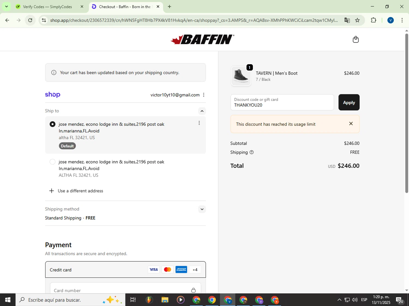The height and width of the screenshot is (306, 409).
Task: Click the Mastercard logo
Action: point(167,270)
